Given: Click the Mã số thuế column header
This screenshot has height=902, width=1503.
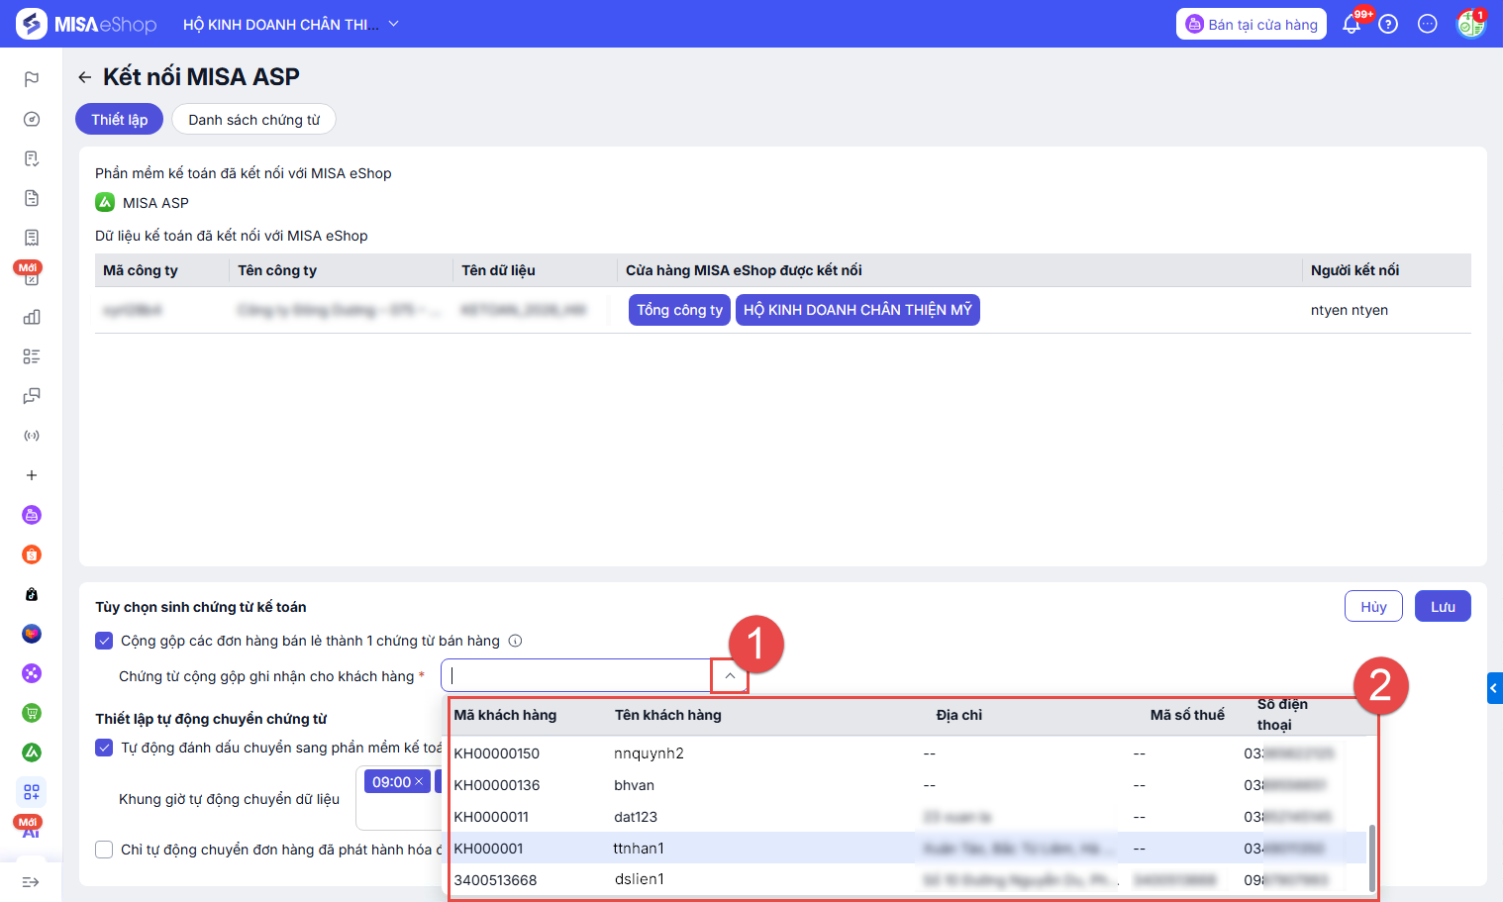Looking at the screenshot, I should pos(1187,715).
